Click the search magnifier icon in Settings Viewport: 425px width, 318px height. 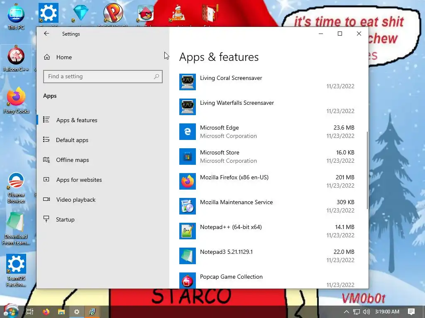click(x=156, y=77)
